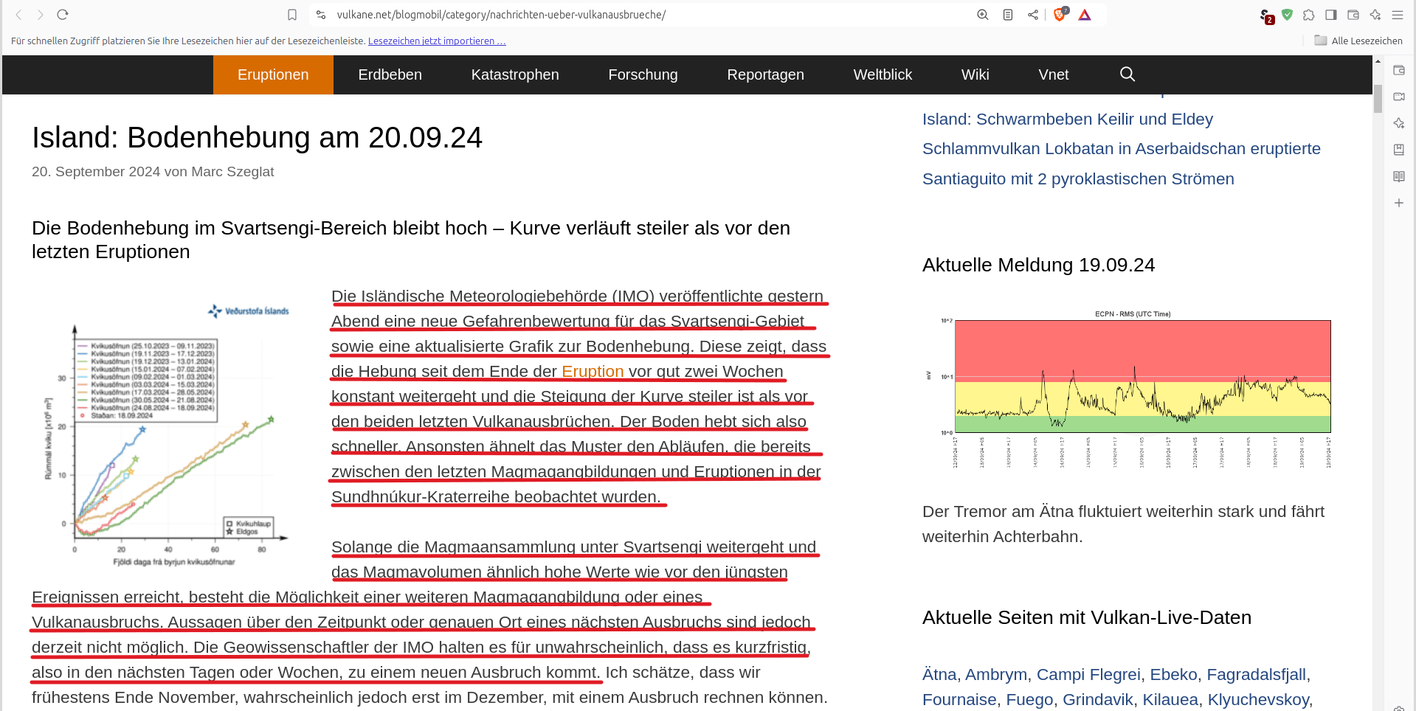Open browser hamburger main menu
The height and width of the screenshot is (711, 1416).
coord(1398,15)
